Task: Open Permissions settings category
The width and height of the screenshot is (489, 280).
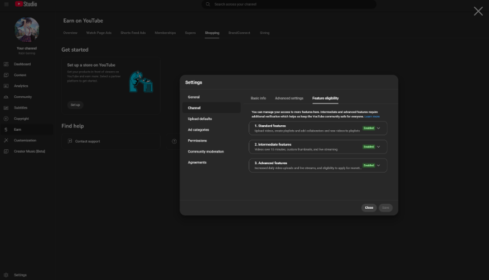Action: coord(211,140)
